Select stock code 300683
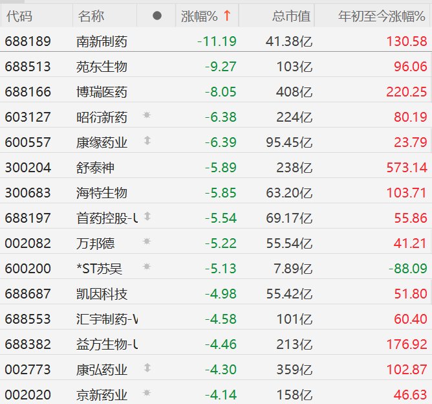This screenshot has height=404, width=432. click(x=28, y=193)
